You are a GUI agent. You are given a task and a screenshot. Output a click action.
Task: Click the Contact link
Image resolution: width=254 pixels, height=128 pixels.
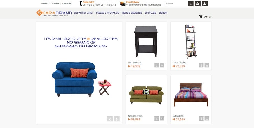pos(55,4)
